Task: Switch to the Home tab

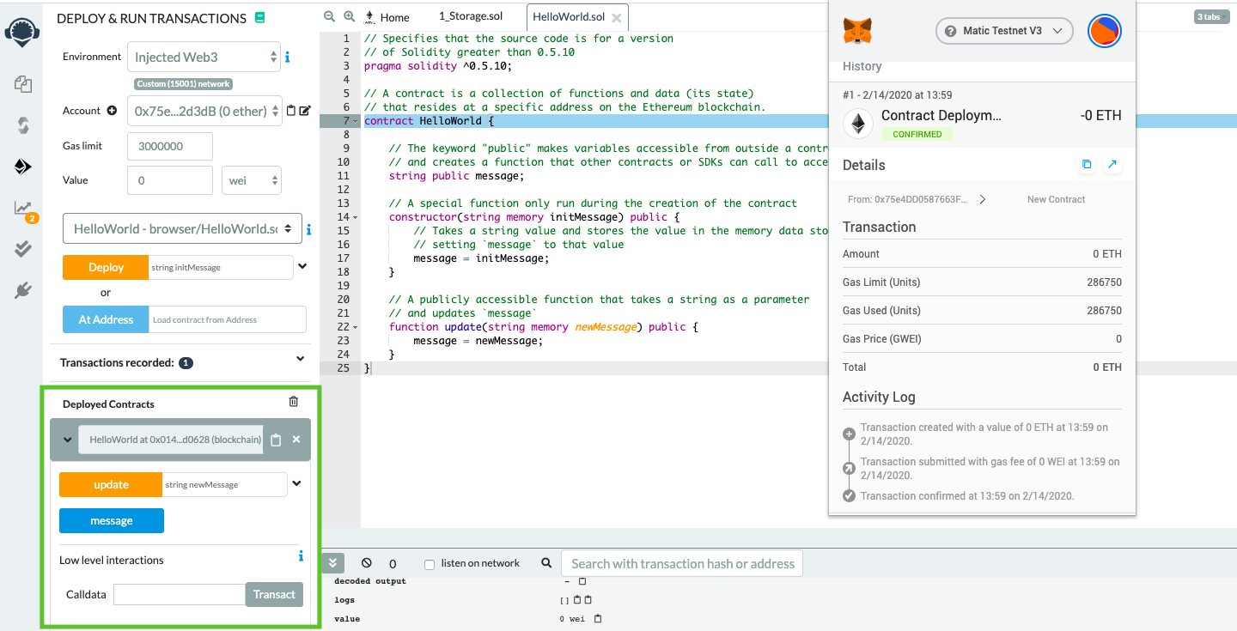Action: click(387, 17)
